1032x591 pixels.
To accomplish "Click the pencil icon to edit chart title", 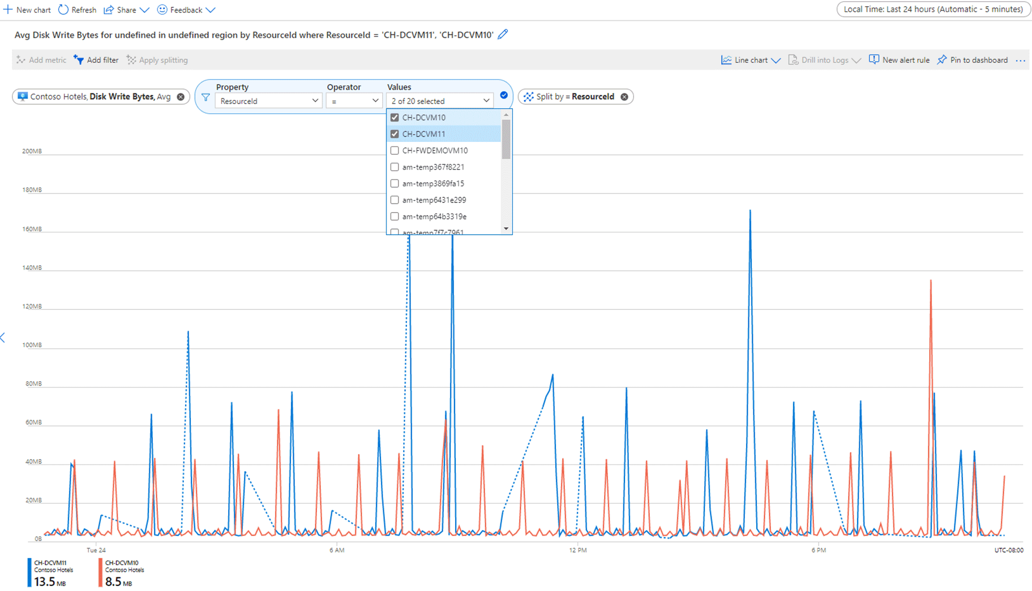I will (503, 34).
